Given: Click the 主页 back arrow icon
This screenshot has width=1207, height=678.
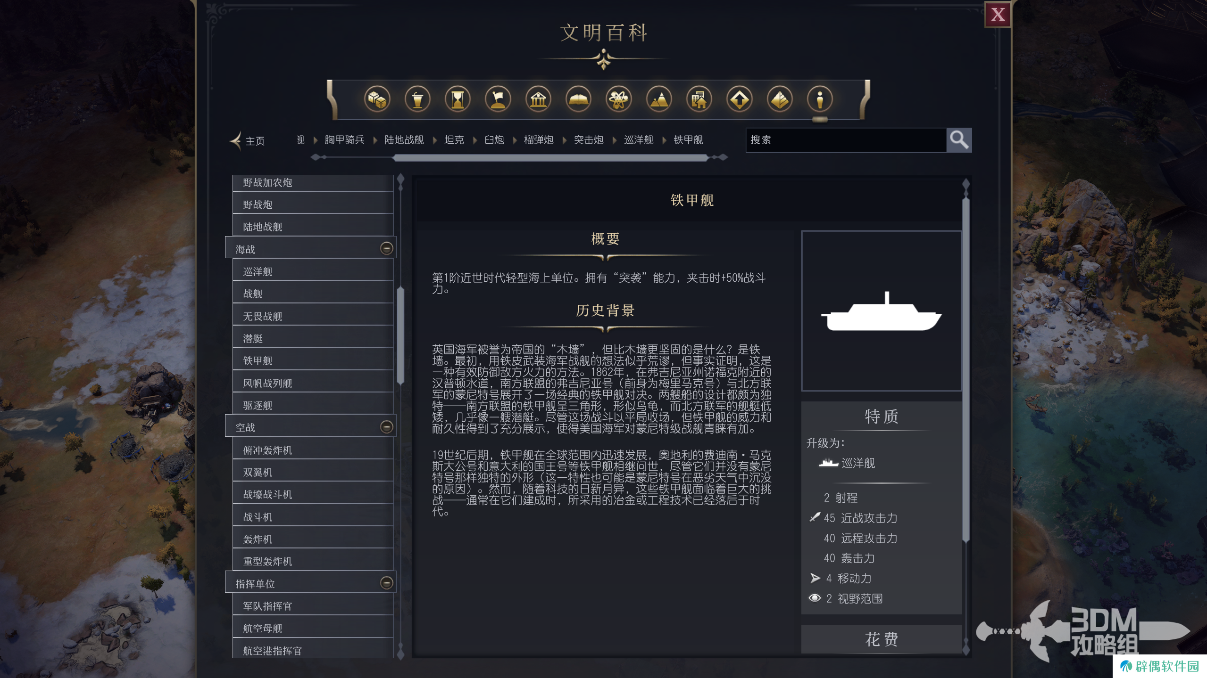Looking at the screenshot, I should pyautogui.click(x=236, y=140).
